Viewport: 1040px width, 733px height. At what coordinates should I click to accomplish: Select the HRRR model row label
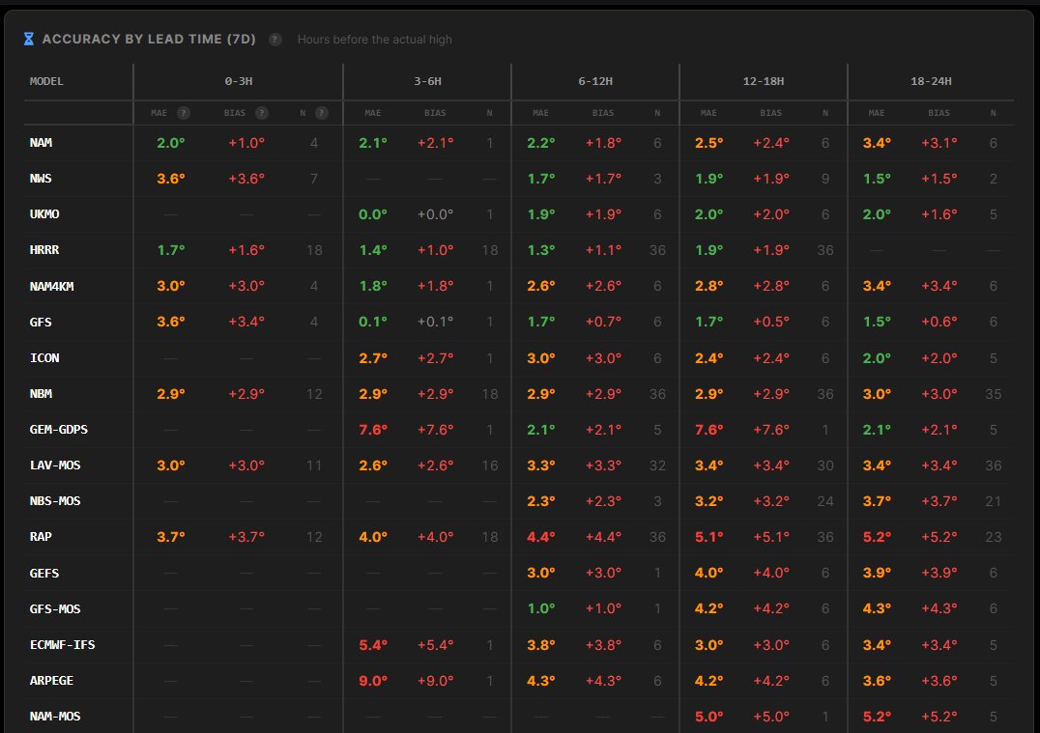tap(44, 250)
